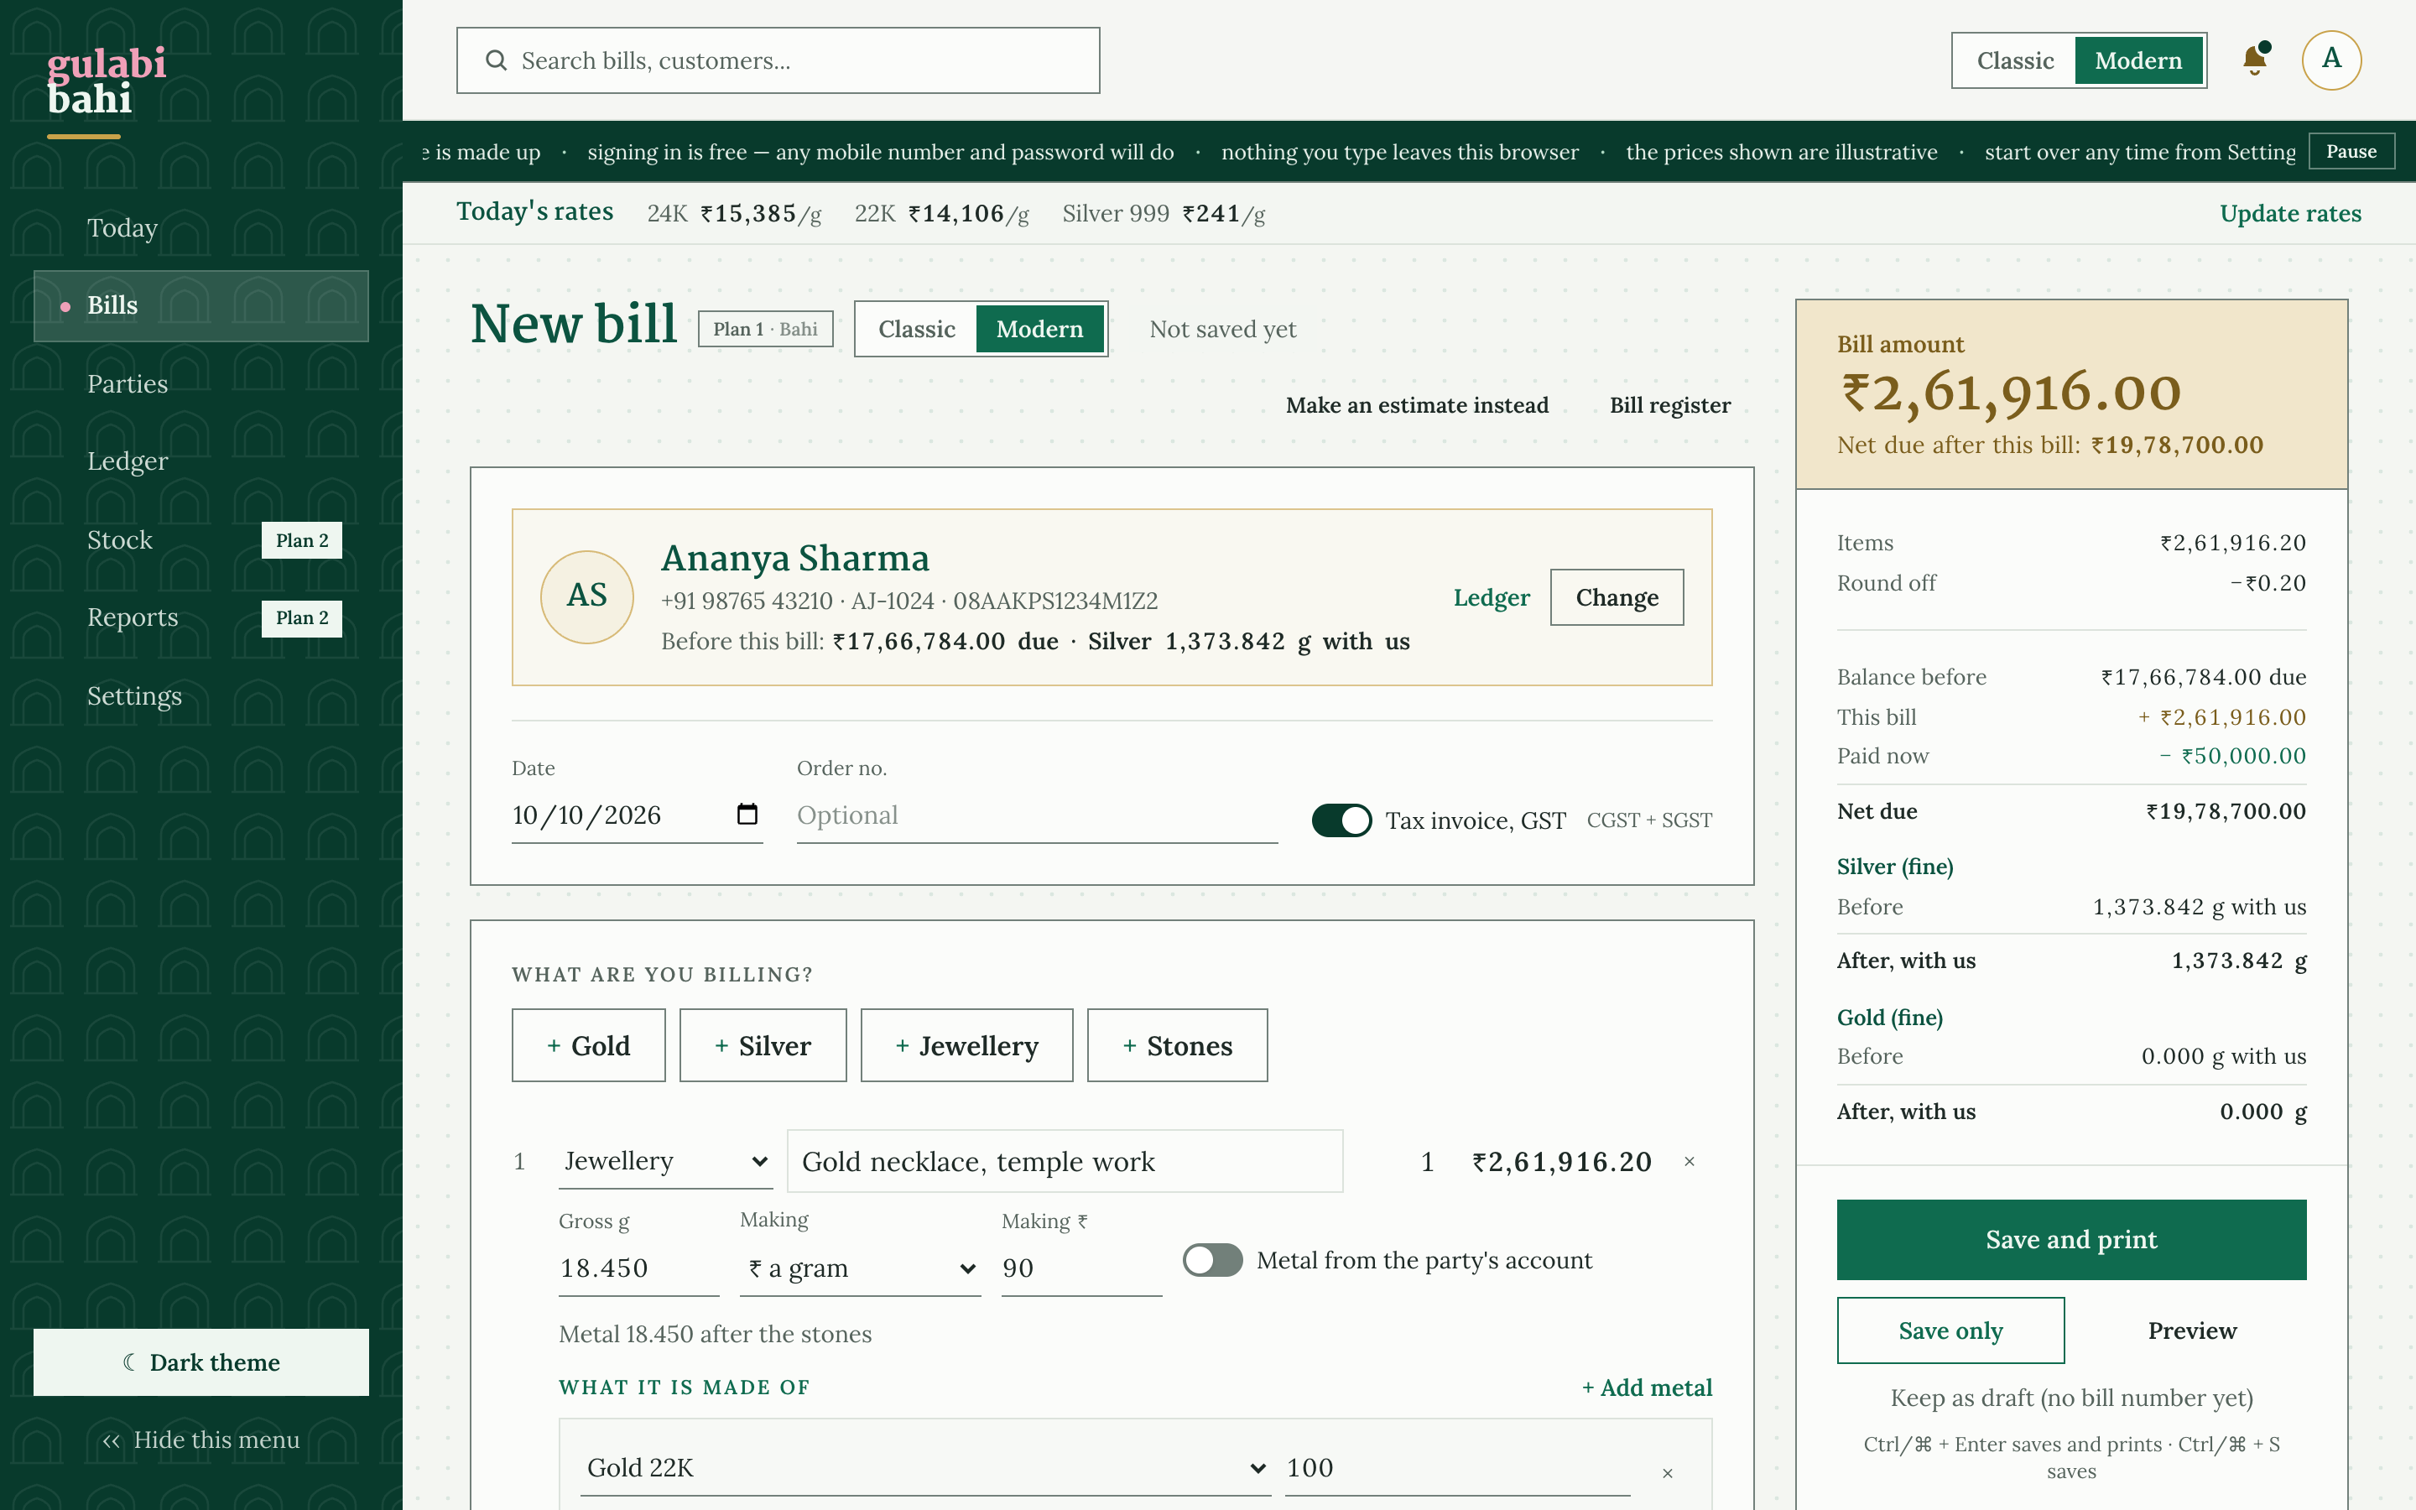Viewport: 2416px width, 1510px height.
Task: Select Modern in the top bar
Action: (x=2138, y=61)
